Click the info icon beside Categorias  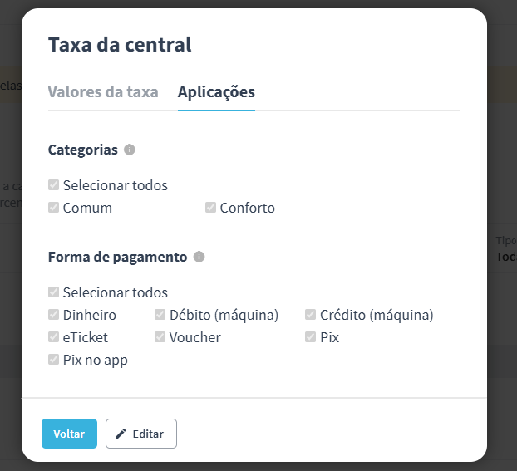(130, 150)
